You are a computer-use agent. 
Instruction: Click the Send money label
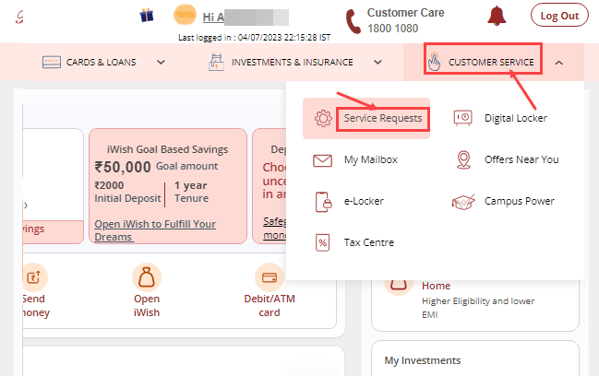tap(36, 306)
